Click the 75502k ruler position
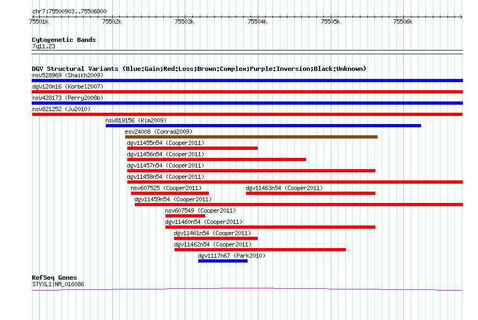This screenshot has width=478, height=320. click(x=112, y=21)
